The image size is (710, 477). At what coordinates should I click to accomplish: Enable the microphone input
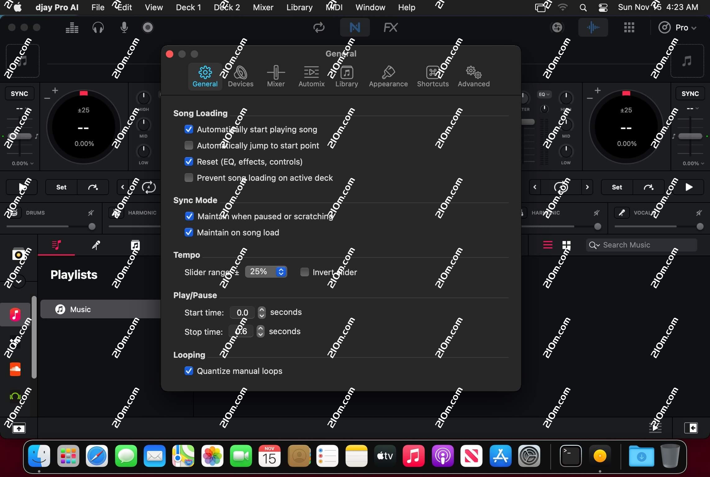coord(124,27)
